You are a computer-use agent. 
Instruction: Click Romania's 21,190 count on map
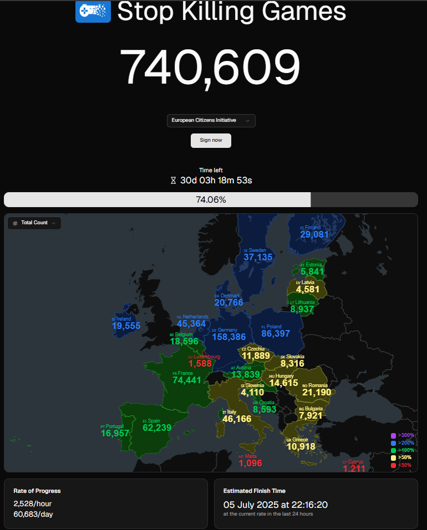coord(317,393)
